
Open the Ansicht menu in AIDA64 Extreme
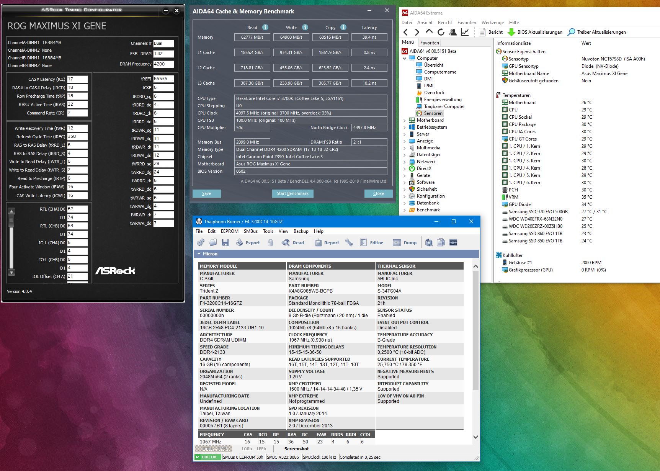(425, 23)
